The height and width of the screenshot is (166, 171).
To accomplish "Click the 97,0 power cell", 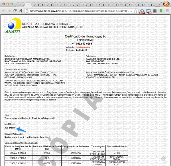I will 47,158.
